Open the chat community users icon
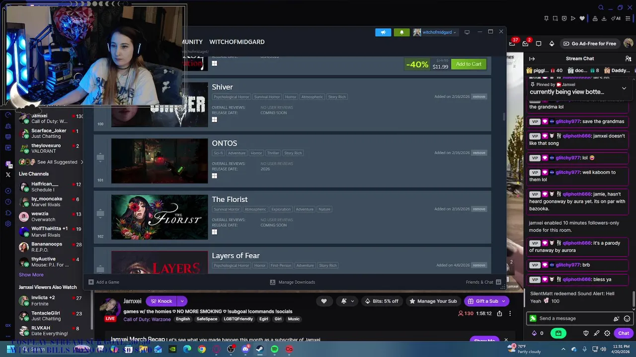Screen dimensions: 636x357 tap(628, 59)
